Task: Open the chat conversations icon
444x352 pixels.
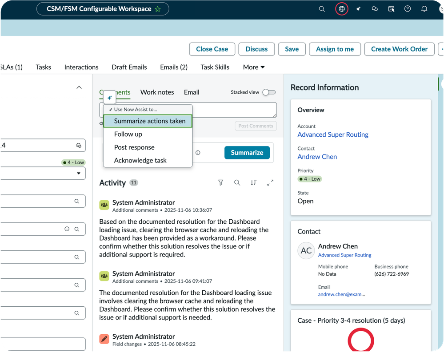Action: pyautogui.click(x=375, y=9)
